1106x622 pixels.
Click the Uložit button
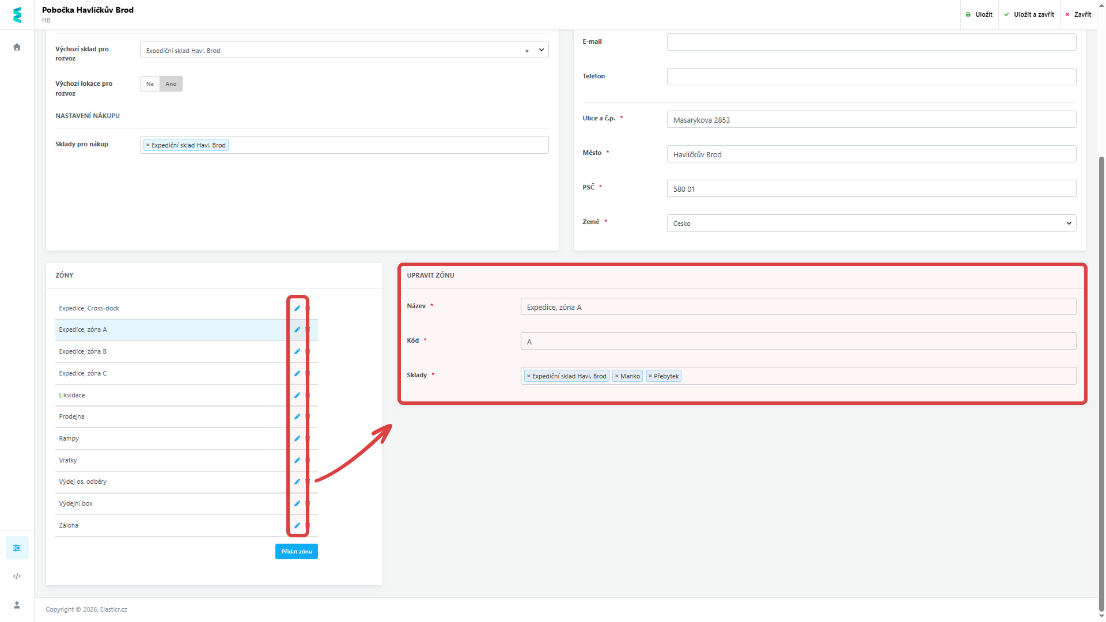point(979,14)
